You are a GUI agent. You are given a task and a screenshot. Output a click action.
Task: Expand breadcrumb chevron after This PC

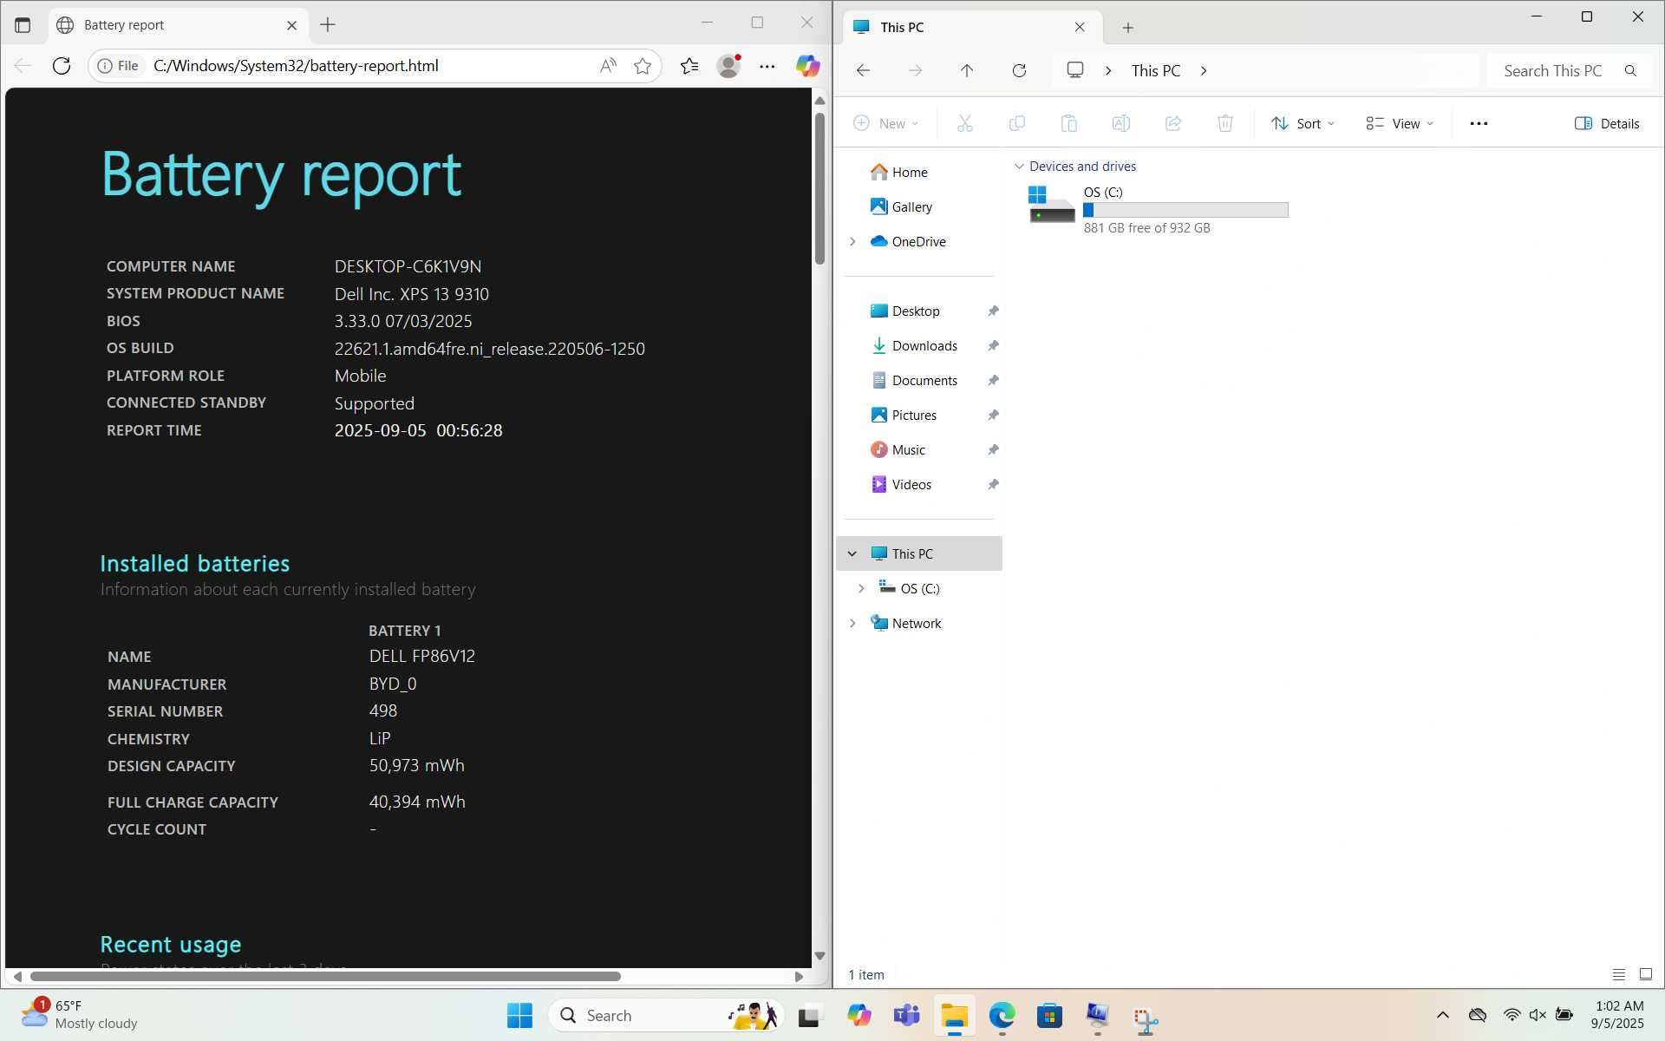point(1204,71)
